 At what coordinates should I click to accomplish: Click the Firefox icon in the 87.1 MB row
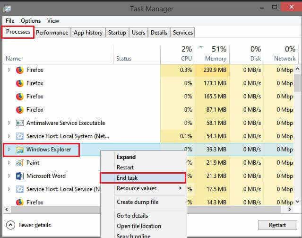20,110
